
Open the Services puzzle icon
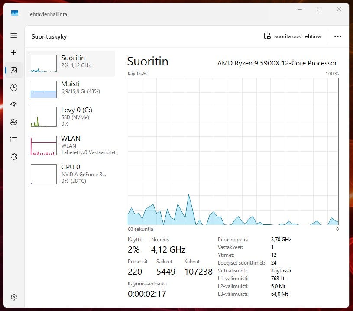(x=14, y=156)
